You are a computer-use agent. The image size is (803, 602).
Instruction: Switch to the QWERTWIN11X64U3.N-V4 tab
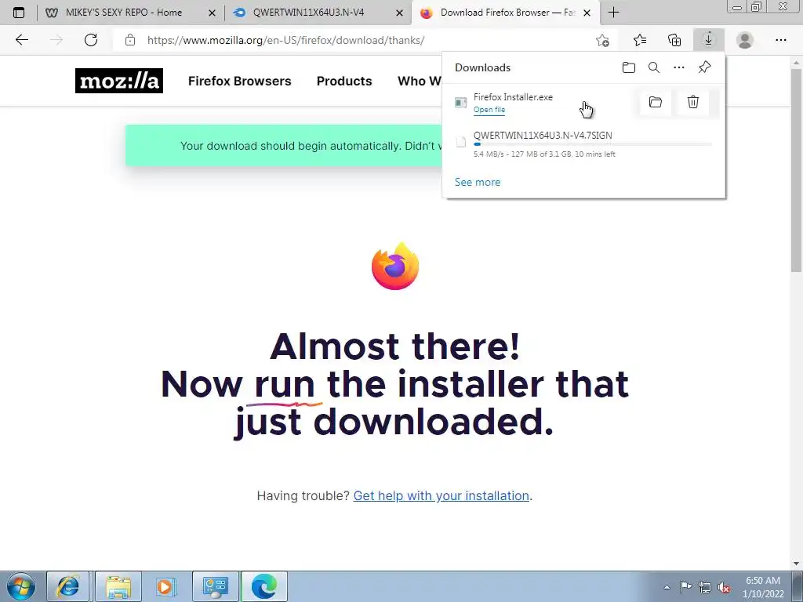coord(309,13)
